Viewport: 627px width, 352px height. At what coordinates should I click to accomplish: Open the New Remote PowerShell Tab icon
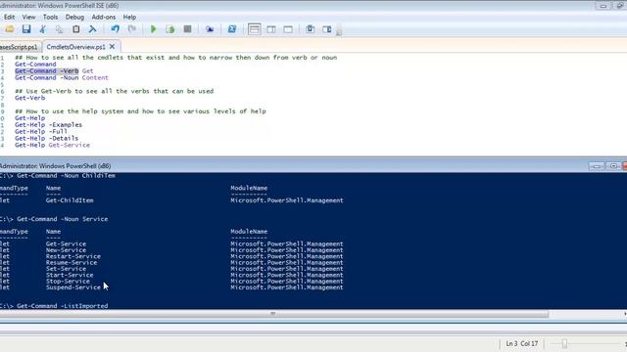point(210,29)
